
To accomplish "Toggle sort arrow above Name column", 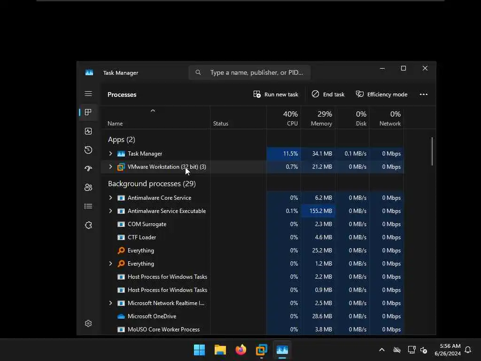I will pos(153,110).
